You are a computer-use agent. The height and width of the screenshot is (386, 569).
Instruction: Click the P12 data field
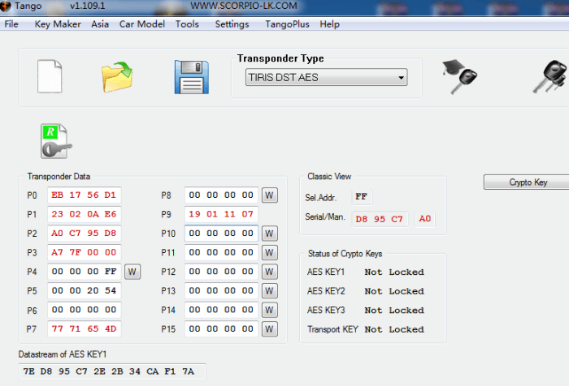[221, 272]
